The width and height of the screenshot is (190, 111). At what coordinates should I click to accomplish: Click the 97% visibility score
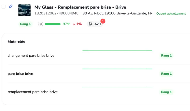pos(66,24)
